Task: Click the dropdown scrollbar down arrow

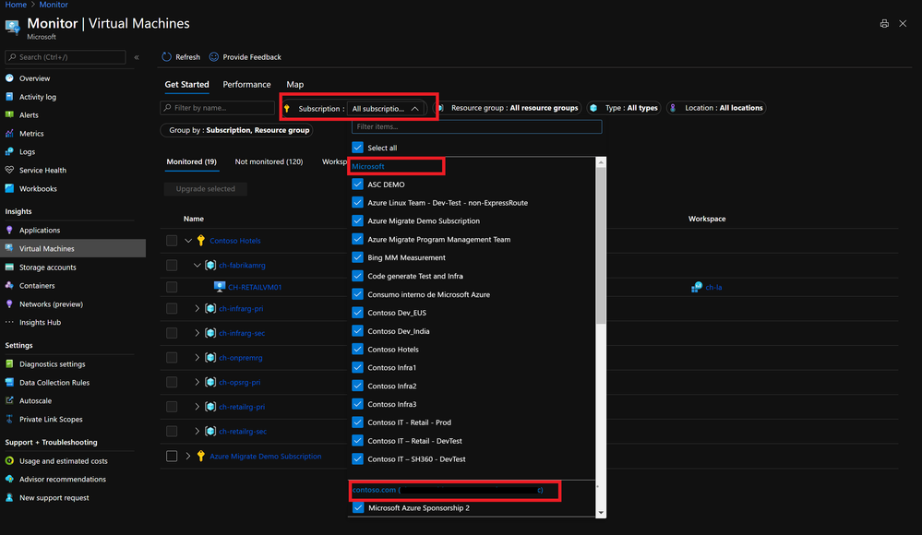Action: click(601, 513)
